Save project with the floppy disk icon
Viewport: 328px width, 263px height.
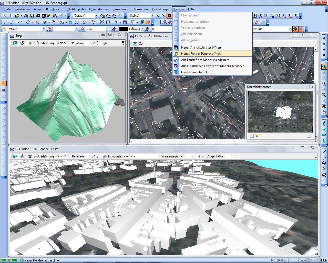pyautogui.click(x=32, y=16)
